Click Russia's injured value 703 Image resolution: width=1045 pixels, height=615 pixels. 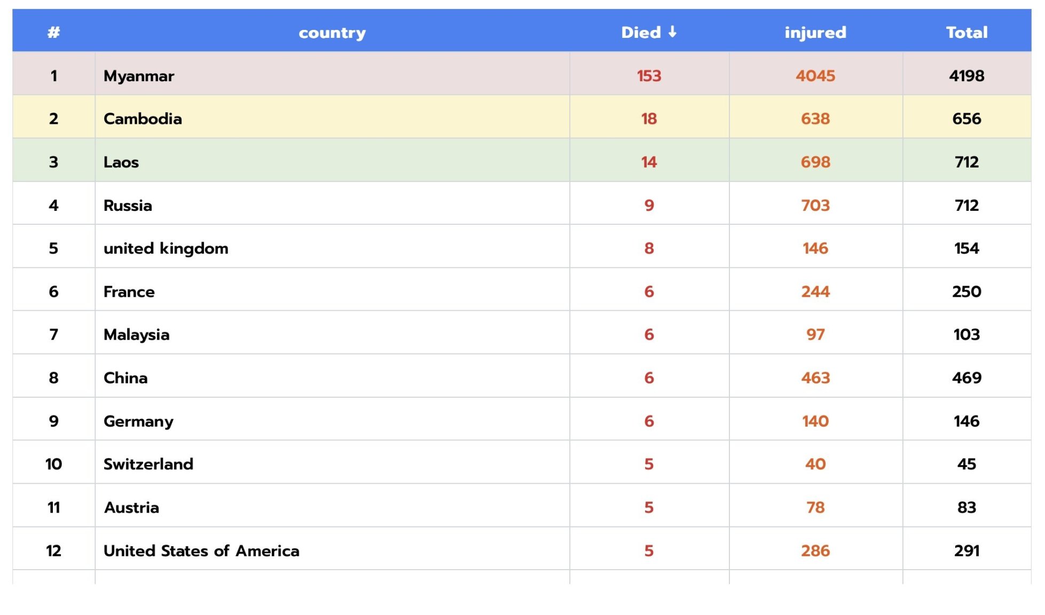(815, 205)
